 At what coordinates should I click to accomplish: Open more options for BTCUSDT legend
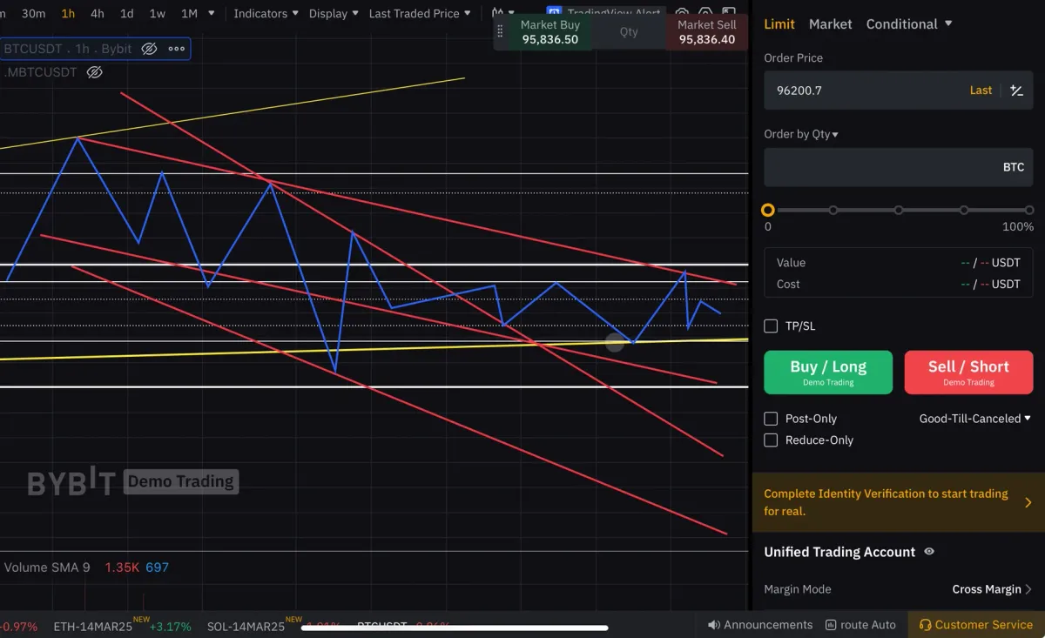(x=177, y=49)
